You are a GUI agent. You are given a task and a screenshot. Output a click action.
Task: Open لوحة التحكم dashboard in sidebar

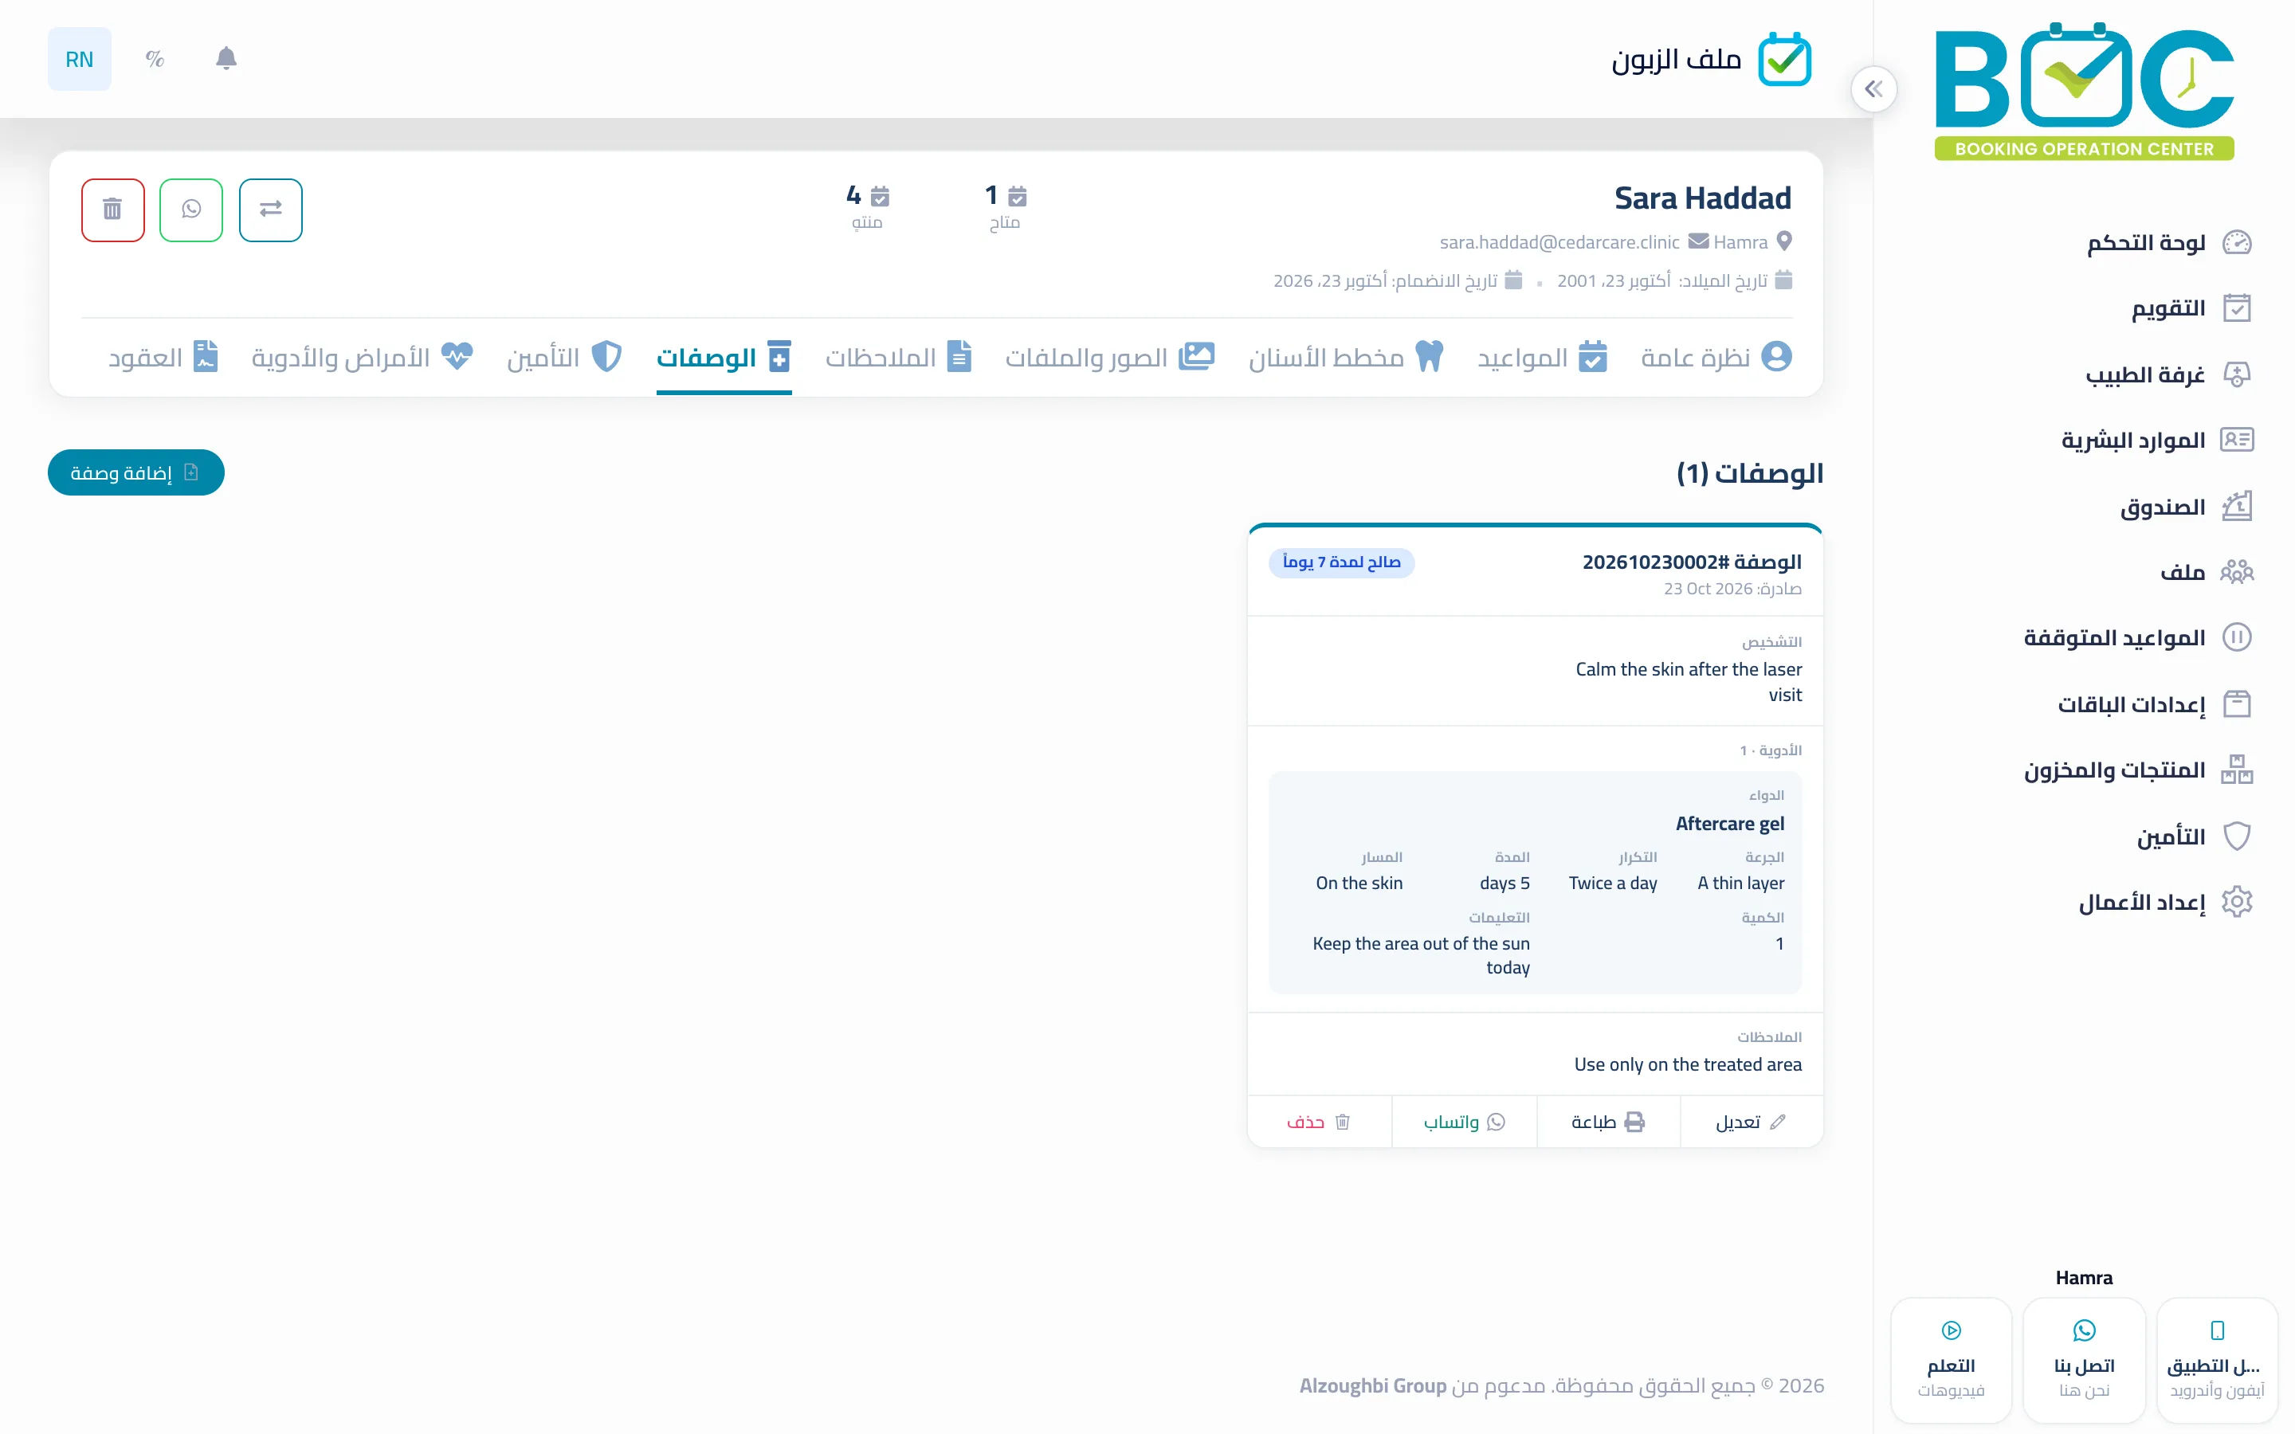(2169, 243)
